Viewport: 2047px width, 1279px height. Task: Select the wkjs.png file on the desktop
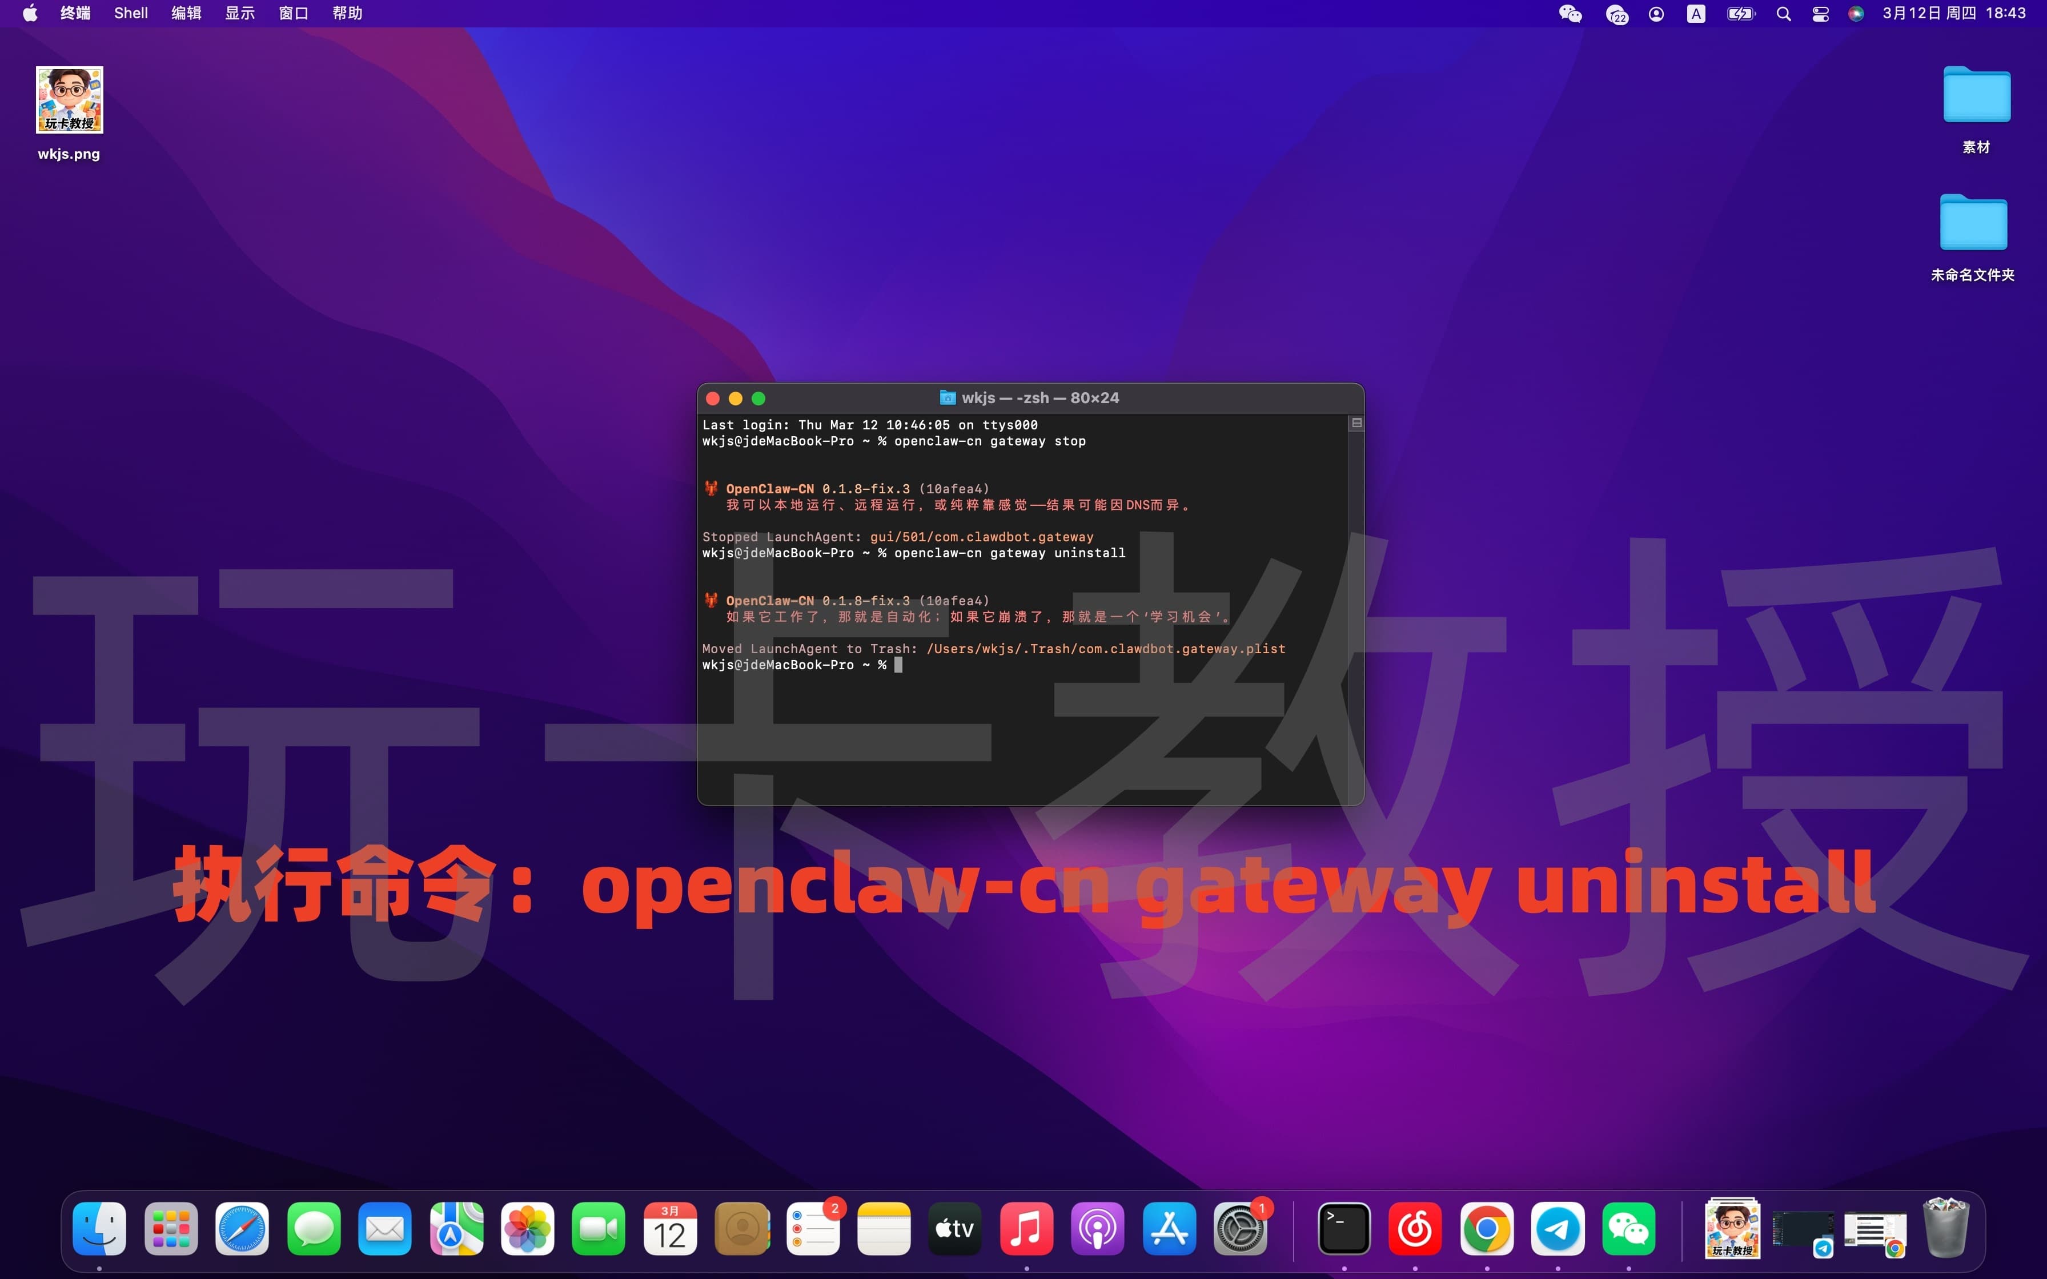pyautogui.click(x=69, y=100)
